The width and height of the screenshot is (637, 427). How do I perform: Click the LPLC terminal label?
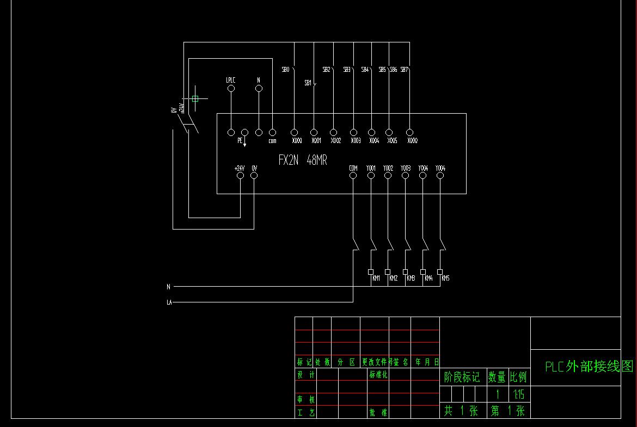(x=231, y=81)
